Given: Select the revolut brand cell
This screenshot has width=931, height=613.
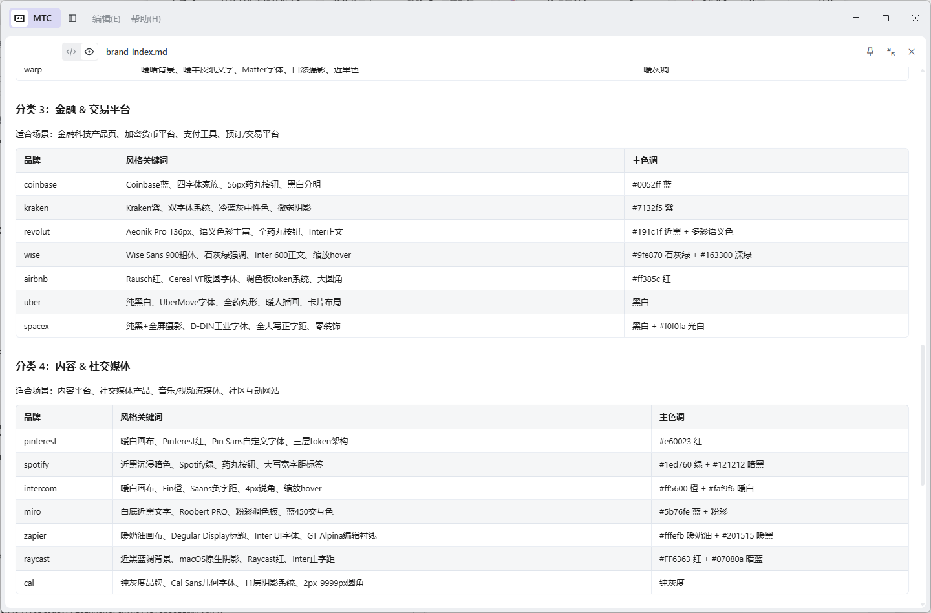Looking at the screenshot, I should [x=67, y=231].
